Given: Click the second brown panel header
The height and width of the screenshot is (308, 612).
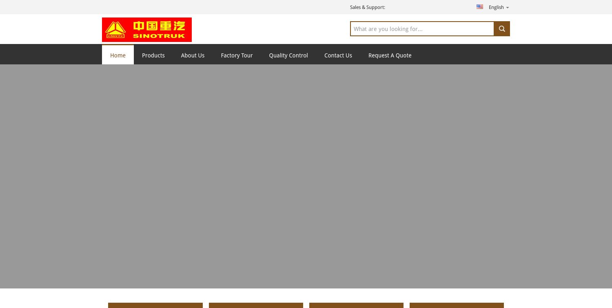Looking at the screenshot, I should [x=256, y=306].
